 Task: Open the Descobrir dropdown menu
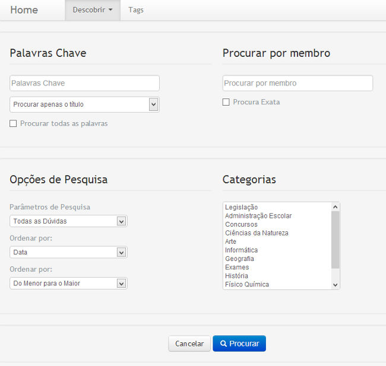click(x=92, y=10)
